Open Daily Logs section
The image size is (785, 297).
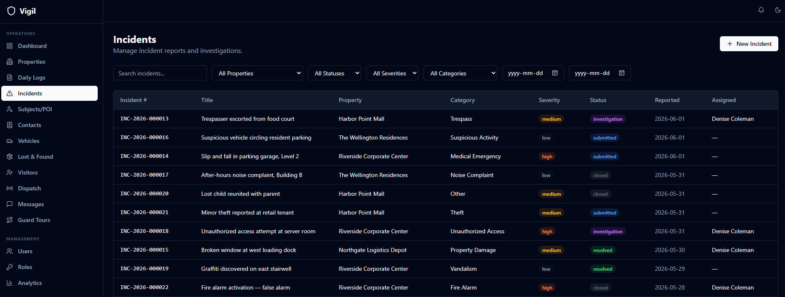[49, 77]
